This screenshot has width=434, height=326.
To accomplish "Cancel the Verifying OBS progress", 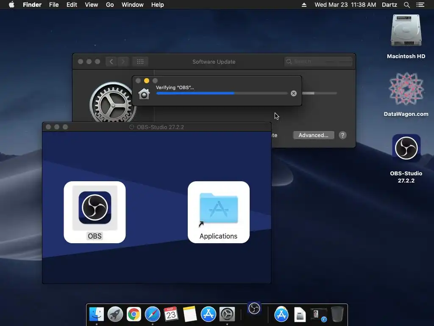I will coord(294,93).
